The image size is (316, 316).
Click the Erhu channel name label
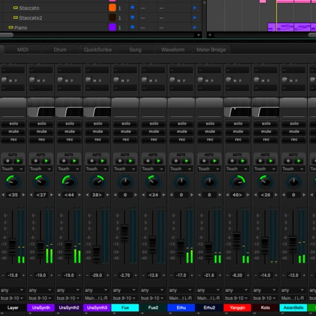(x=181, y=308)
